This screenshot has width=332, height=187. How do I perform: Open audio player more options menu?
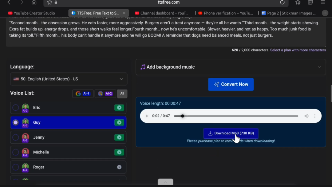(315, 116)
